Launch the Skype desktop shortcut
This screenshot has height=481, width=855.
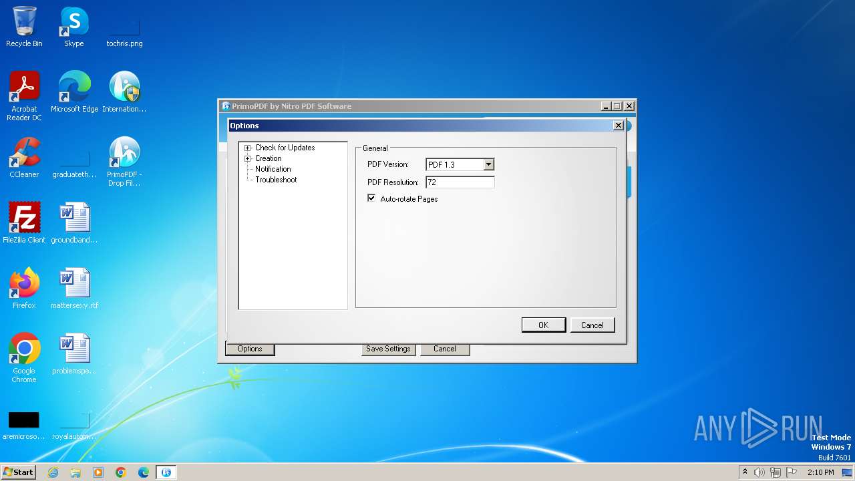[74, 27]
